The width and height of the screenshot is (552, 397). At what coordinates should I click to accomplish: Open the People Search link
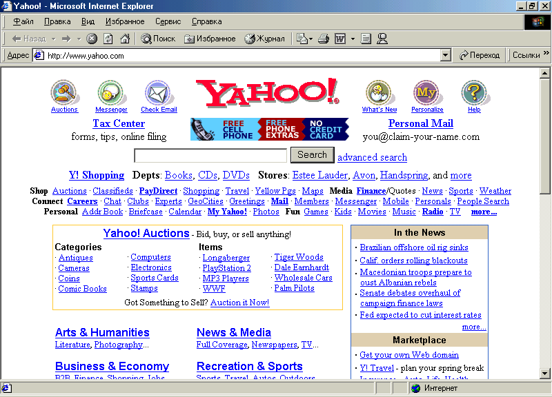(483, 201)
